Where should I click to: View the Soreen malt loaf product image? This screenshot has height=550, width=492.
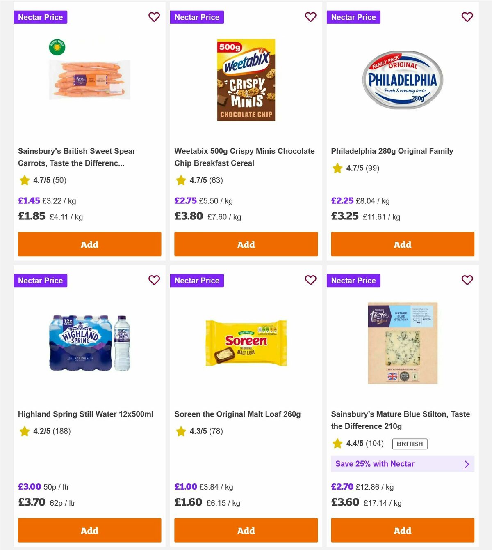pos(246,344)
